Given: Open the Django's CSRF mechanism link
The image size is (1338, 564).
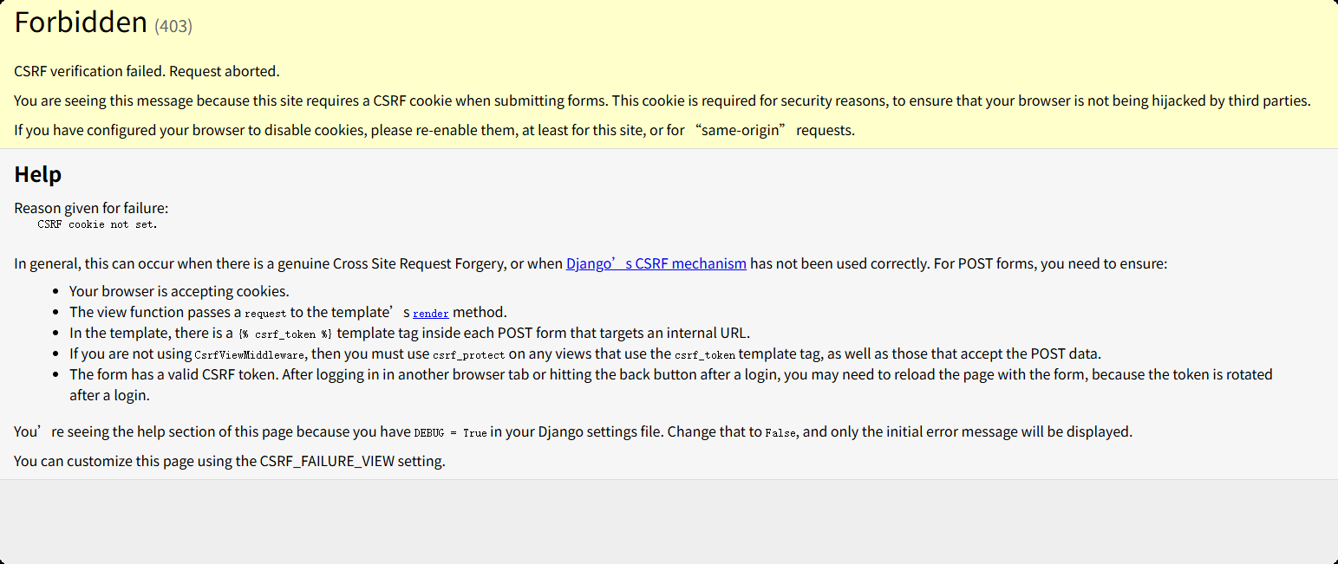Looking at the screenshot, I should tap(656, 263).
